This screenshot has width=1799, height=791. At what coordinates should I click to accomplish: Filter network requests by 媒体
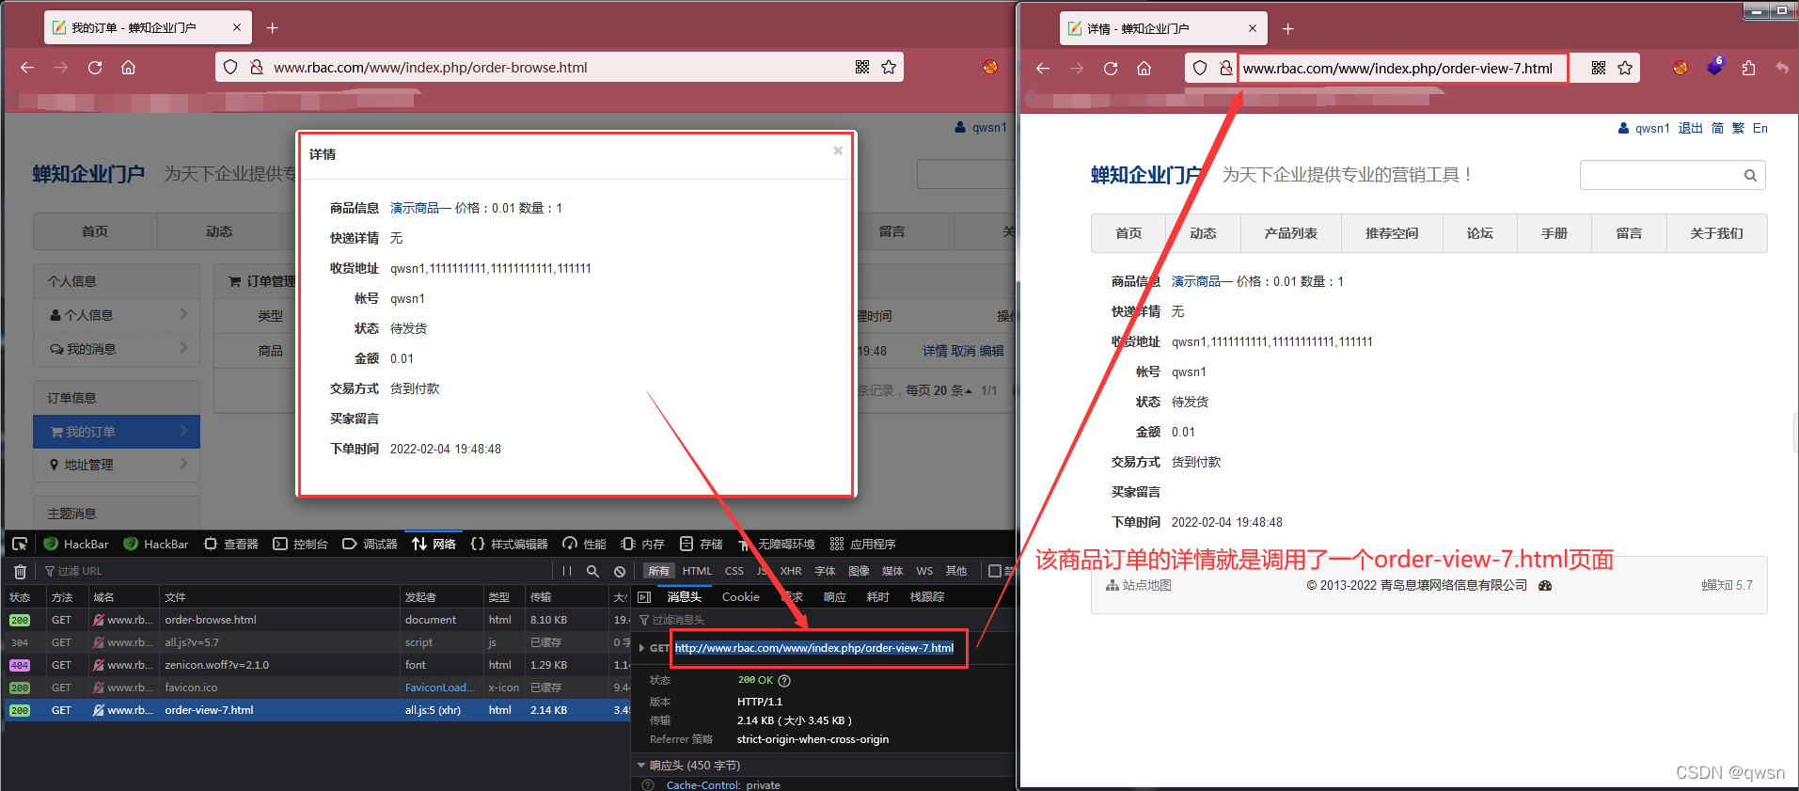tap(892, 571)
